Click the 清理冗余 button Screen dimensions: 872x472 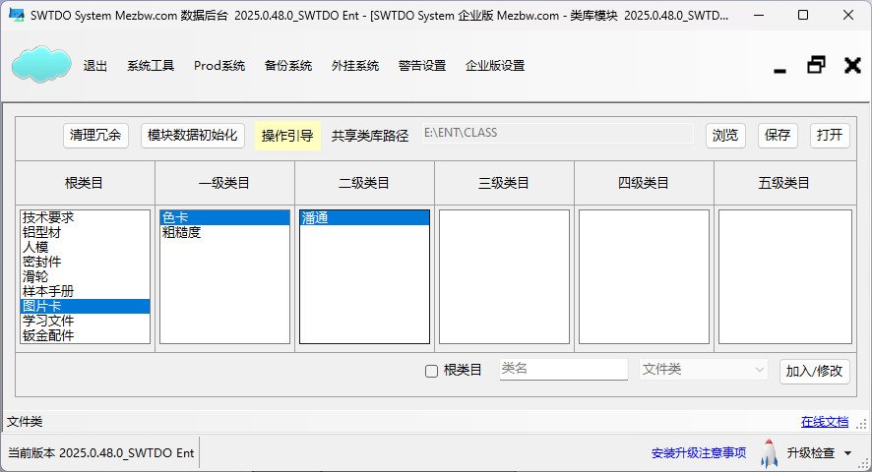click(95, 136)
